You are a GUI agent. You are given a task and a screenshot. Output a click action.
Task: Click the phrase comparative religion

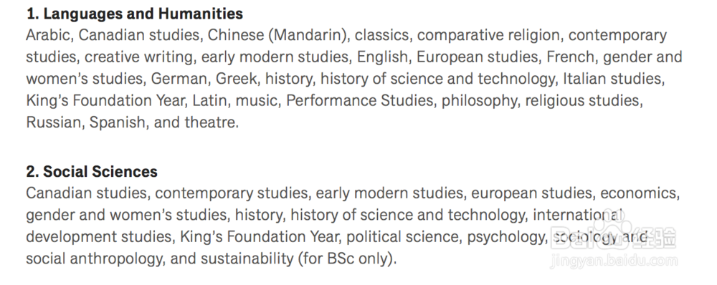point(488,35)
